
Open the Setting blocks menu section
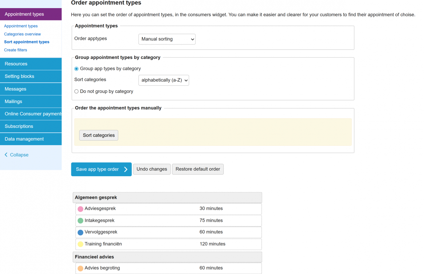click(31, 76)
